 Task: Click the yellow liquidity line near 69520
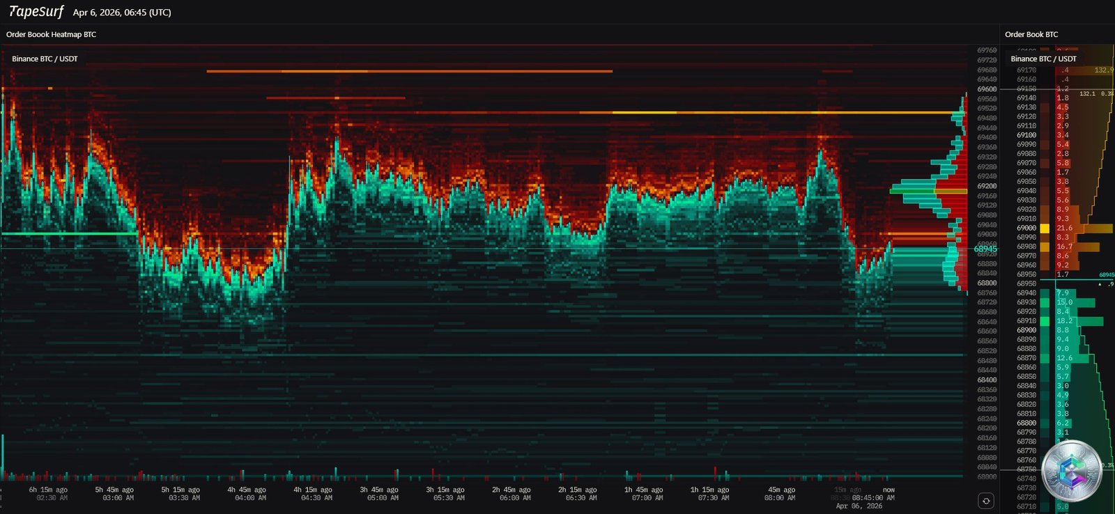click(787, 112)
